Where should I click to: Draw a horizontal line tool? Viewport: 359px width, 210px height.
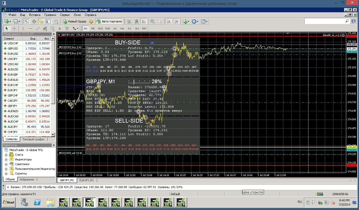pyautogui.click(x=31, y=28)
